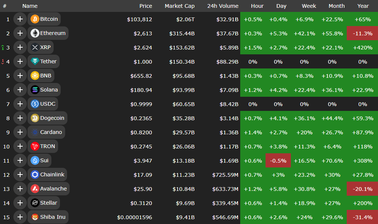378x224 pixels.
Task: Click Ethereum's red -11.3% year cell
Action: pyautogui.click(x=362, y=33)
